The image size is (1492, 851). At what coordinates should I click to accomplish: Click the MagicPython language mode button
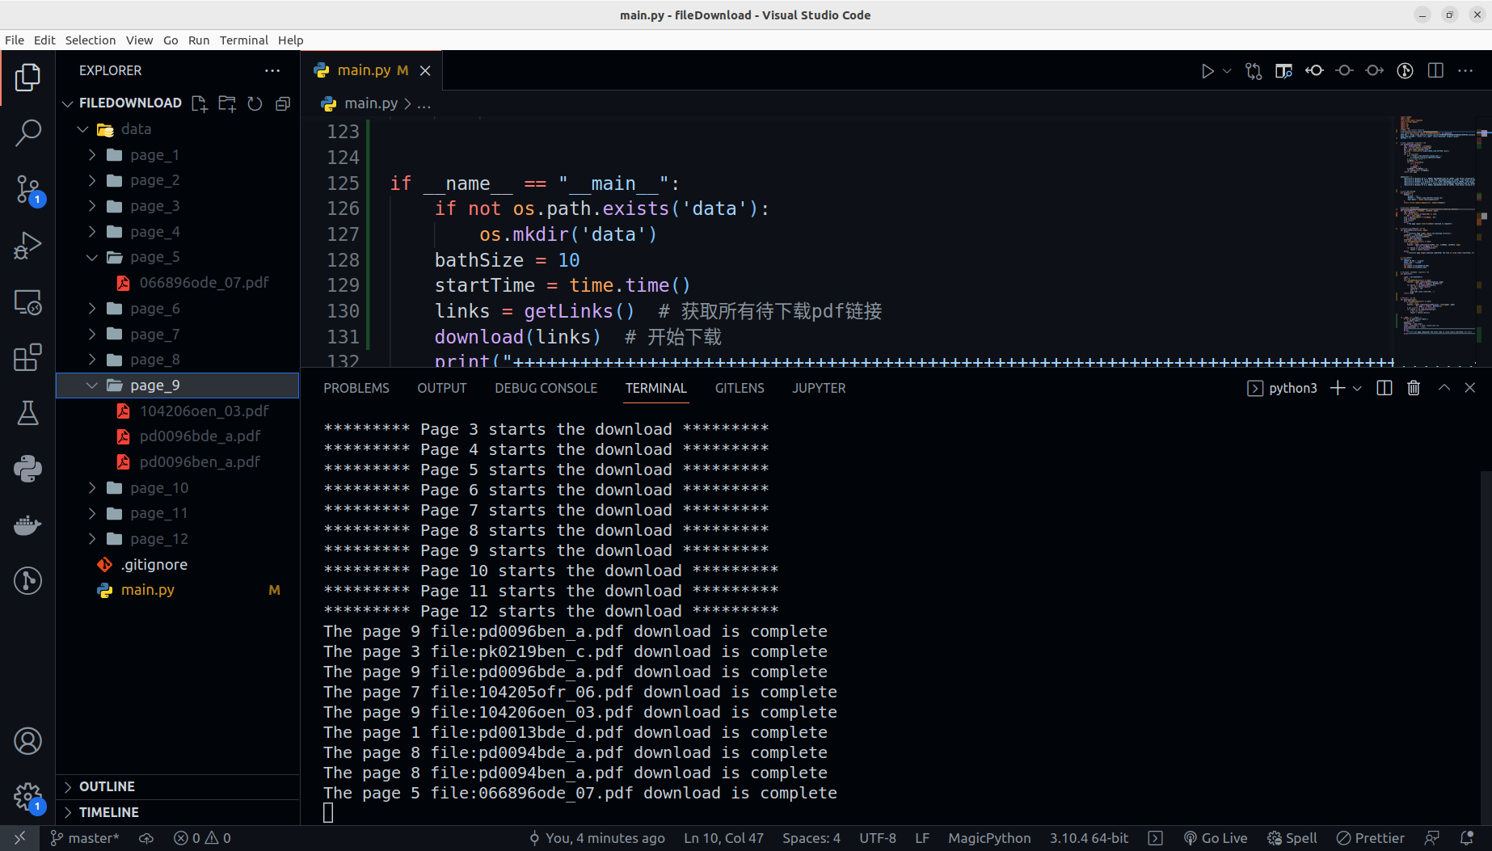coord(989,838)
